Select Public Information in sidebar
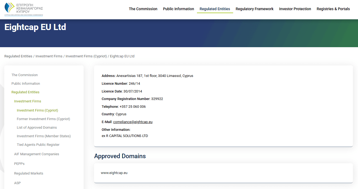Viewport: 358px width, 189px height. click(x=26, y=84)
